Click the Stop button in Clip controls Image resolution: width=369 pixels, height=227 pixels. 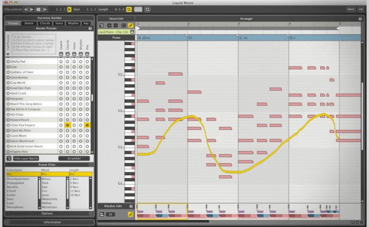click(38, 9)
